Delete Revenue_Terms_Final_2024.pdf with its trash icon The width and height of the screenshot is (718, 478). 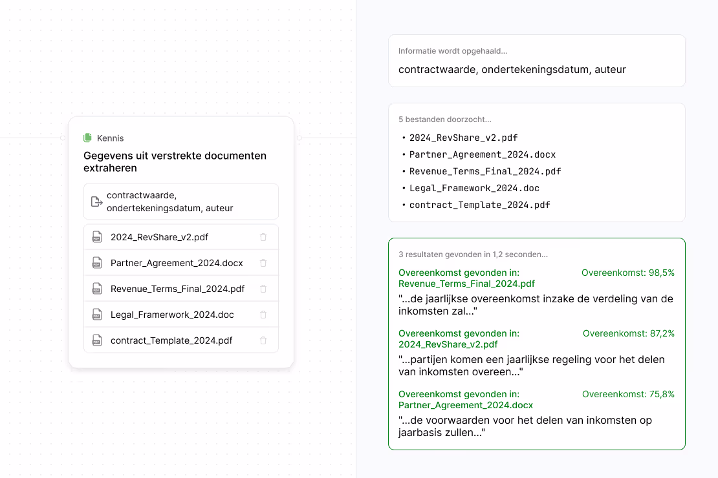(263, 288)
